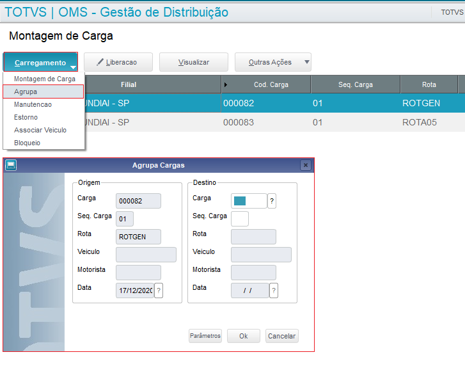Sort by Cod. Carga column header
This screenshot has width=465, height=366.
[266, 84]
